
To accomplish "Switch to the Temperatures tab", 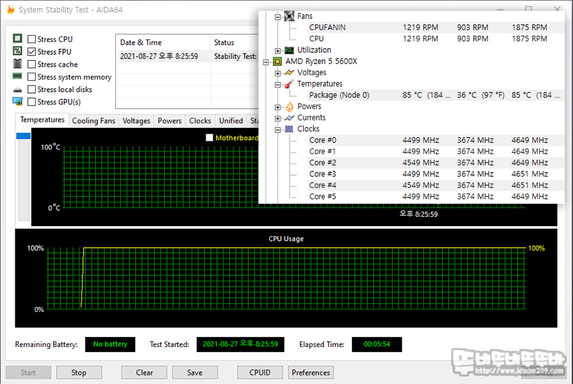I will [x=42, y=120].
